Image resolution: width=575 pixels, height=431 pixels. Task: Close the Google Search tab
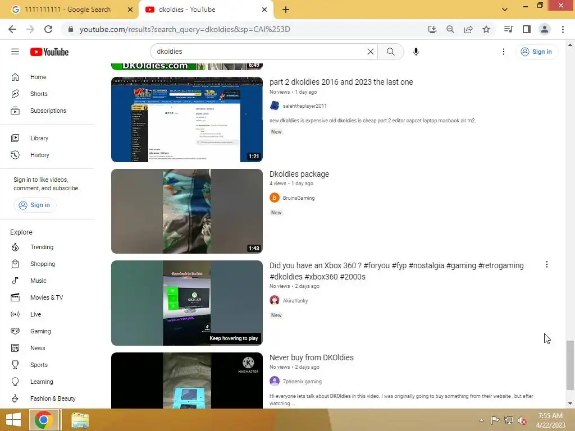click(130, 10)
